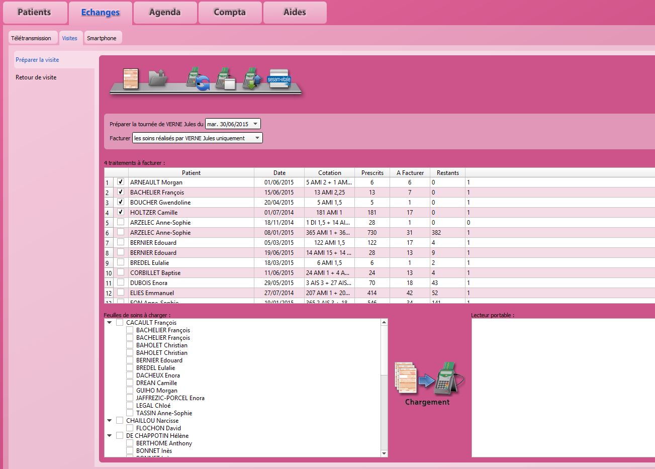Viewport: 655px width, 469px height.
Task: Click the card reader up-down arrows icon
Action: pos(252,78)
